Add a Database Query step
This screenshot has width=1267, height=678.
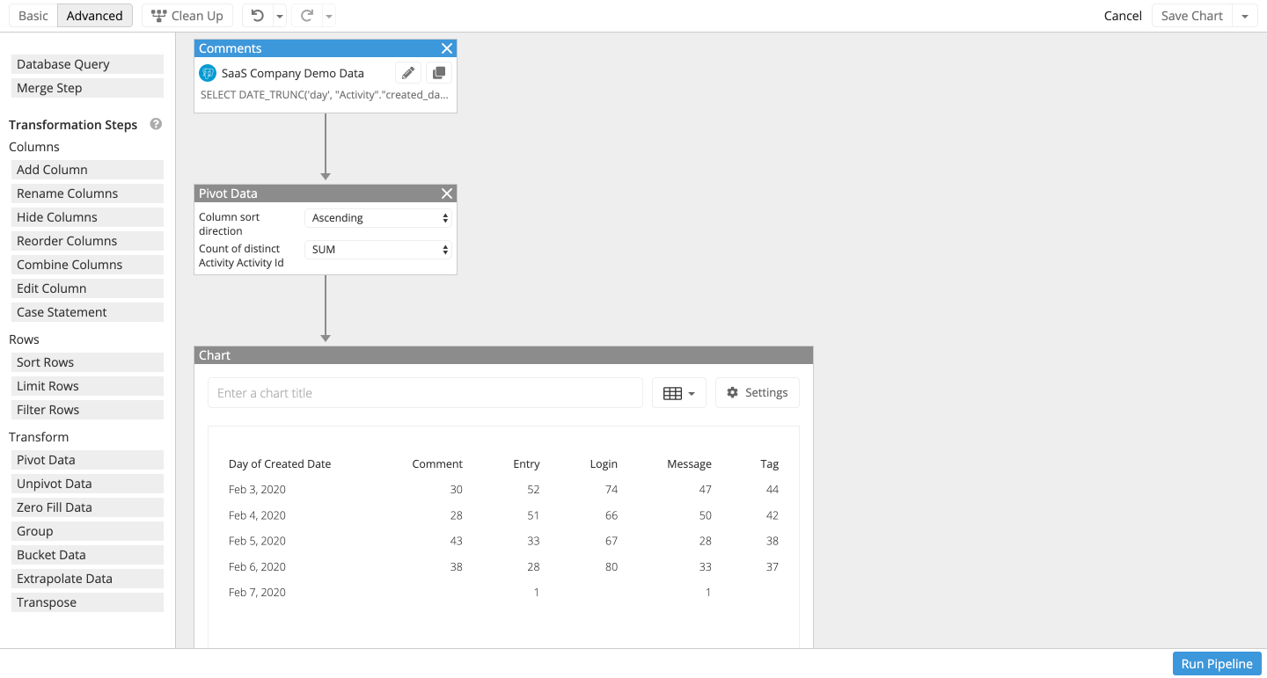pos(87,64)
